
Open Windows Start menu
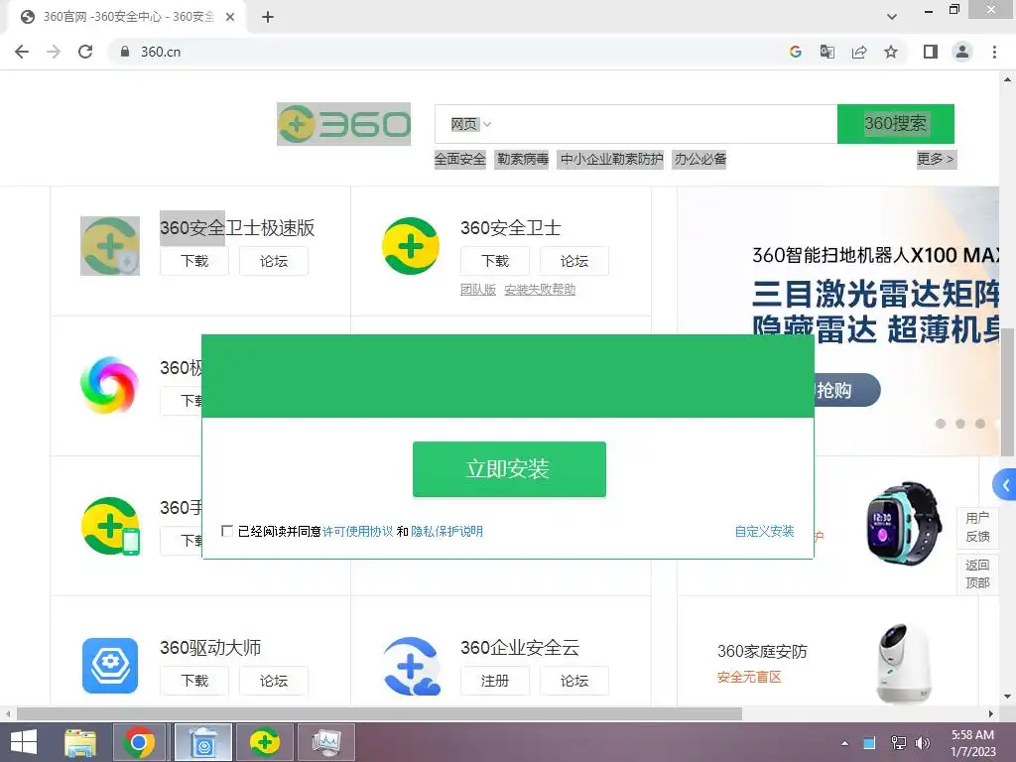point(24,742)
